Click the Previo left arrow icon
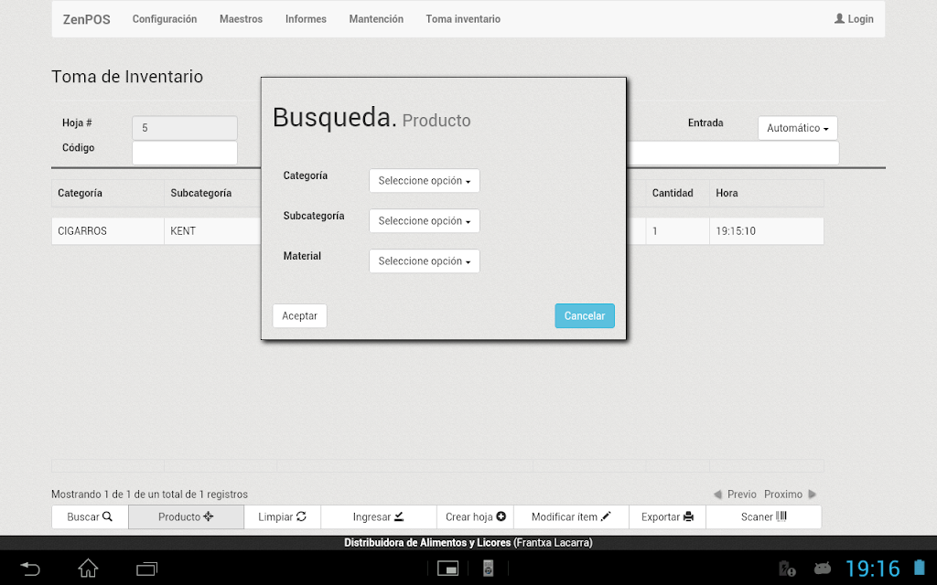 (717, 495)
